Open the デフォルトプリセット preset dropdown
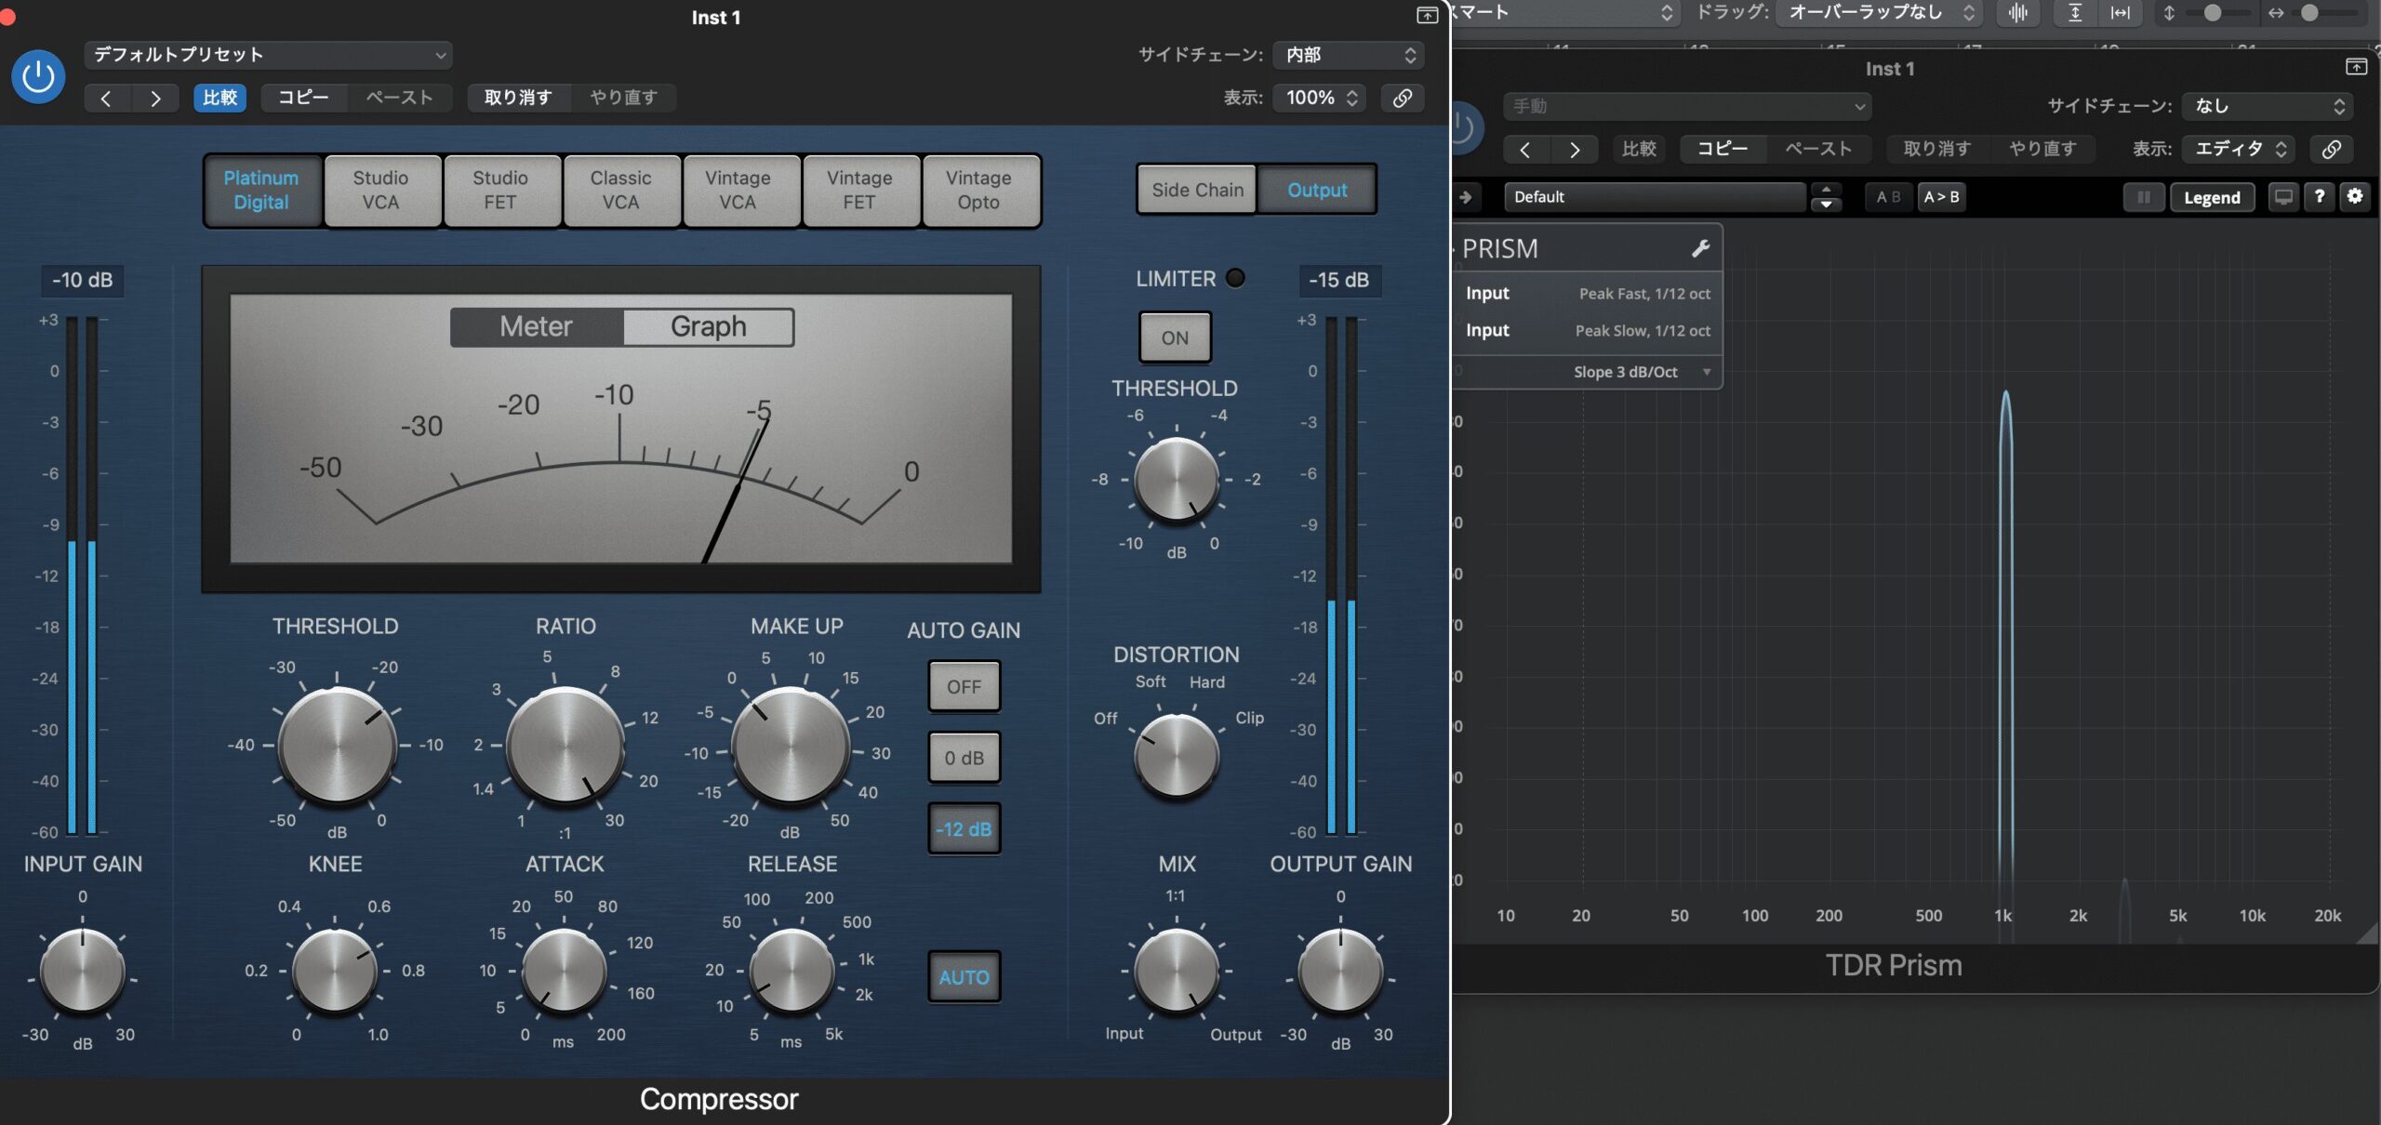This screenshot has height=1125, width=2381. [268, 55]
